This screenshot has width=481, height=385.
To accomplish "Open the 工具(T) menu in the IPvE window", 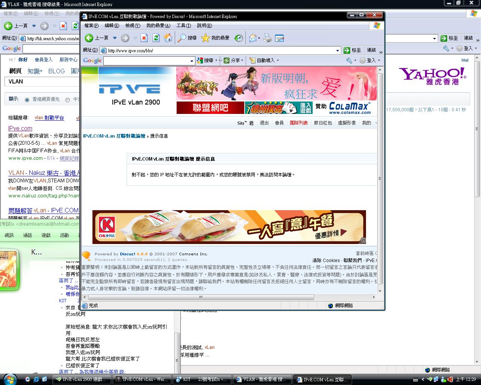I will click(x=183, y=26).
